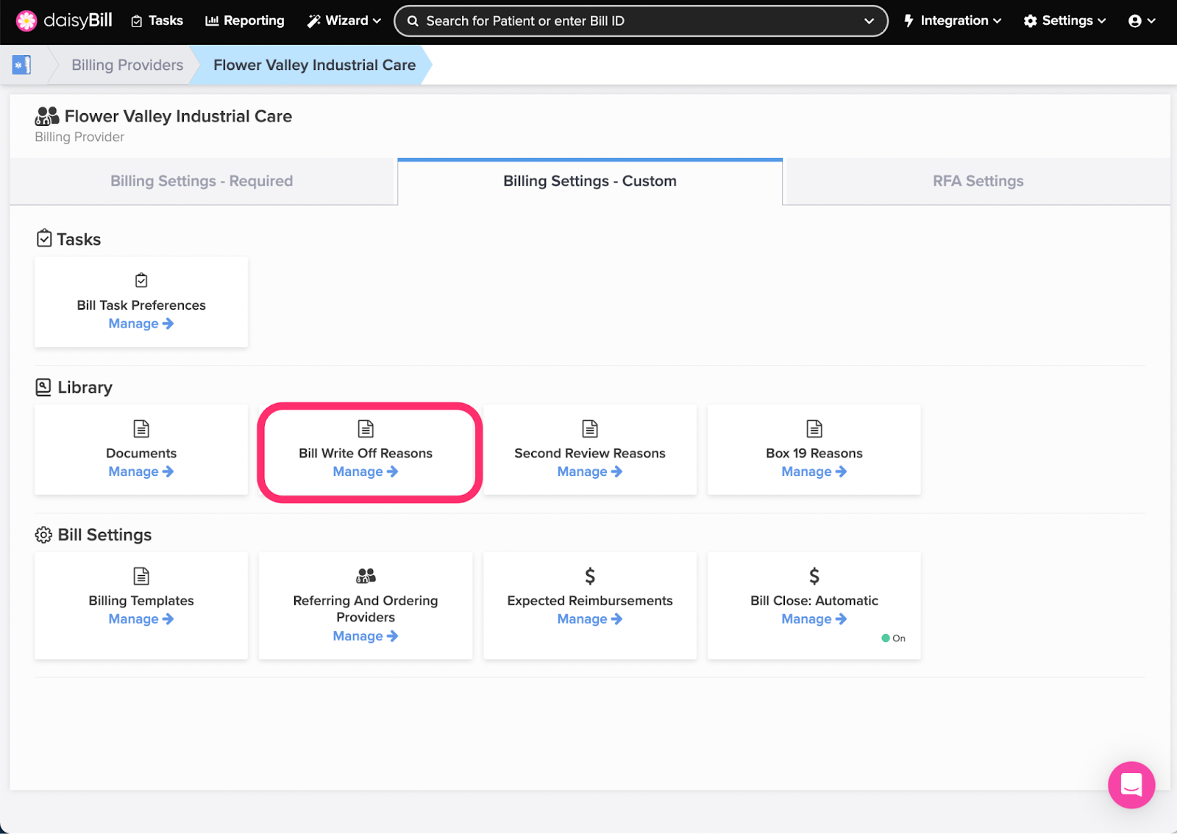Open the user account menu

(x=1142, y=21)
